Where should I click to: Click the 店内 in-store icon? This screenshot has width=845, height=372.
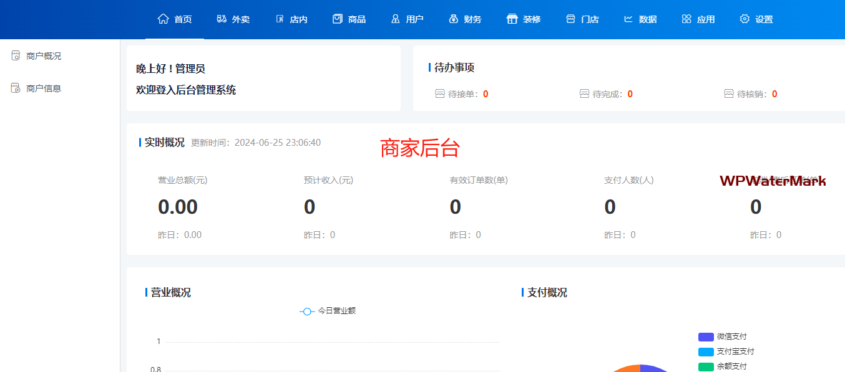click(280, 19)
